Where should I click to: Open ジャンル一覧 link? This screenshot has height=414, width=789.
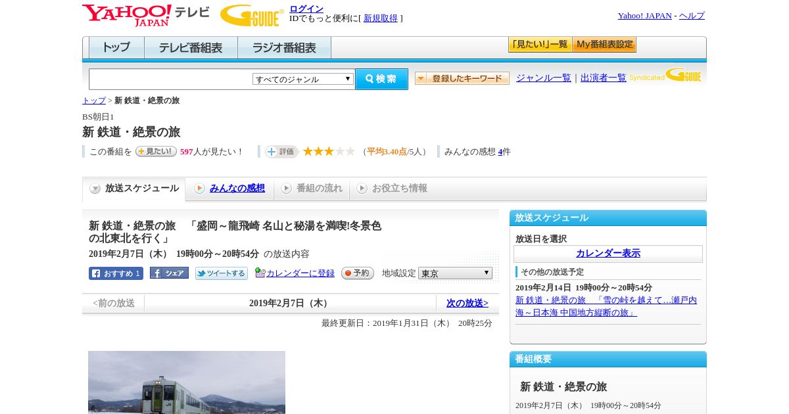544,78
